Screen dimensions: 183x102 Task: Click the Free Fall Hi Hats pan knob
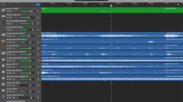(38, 48)
